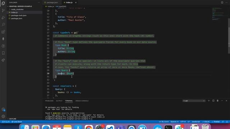230x129 pixels.
Task: Open Chrome from the Dock
Action: pos(89,127)
